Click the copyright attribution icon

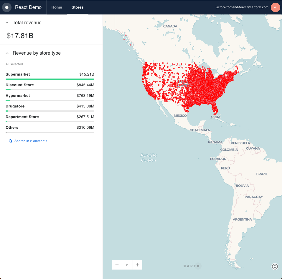click(x=275, y=267)
